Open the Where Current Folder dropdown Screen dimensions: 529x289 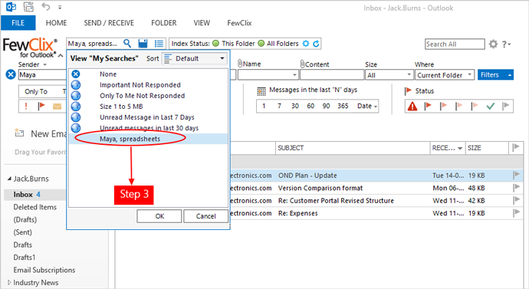(x=445, y=75)
